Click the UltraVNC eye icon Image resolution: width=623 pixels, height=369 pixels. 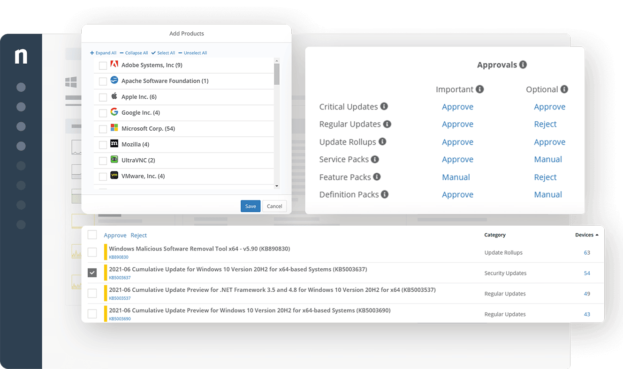pyautogui.click(x=114, y=160)
